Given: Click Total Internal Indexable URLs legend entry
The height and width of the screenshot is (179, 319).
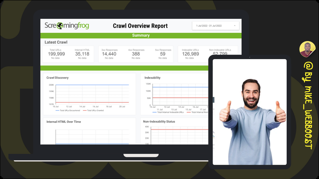Looking at the screenshot, I should pos(168,112).
